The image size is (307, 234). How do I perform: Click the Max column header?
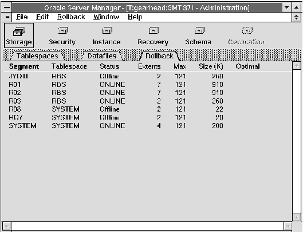180,66
